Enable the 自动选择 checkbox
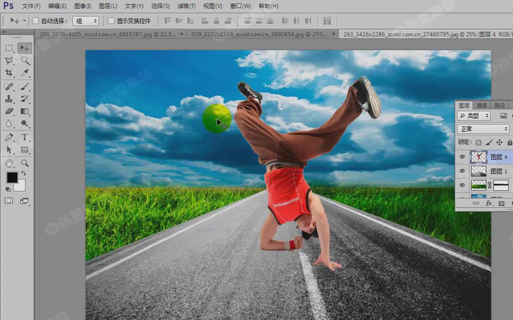 pos(36,21)
